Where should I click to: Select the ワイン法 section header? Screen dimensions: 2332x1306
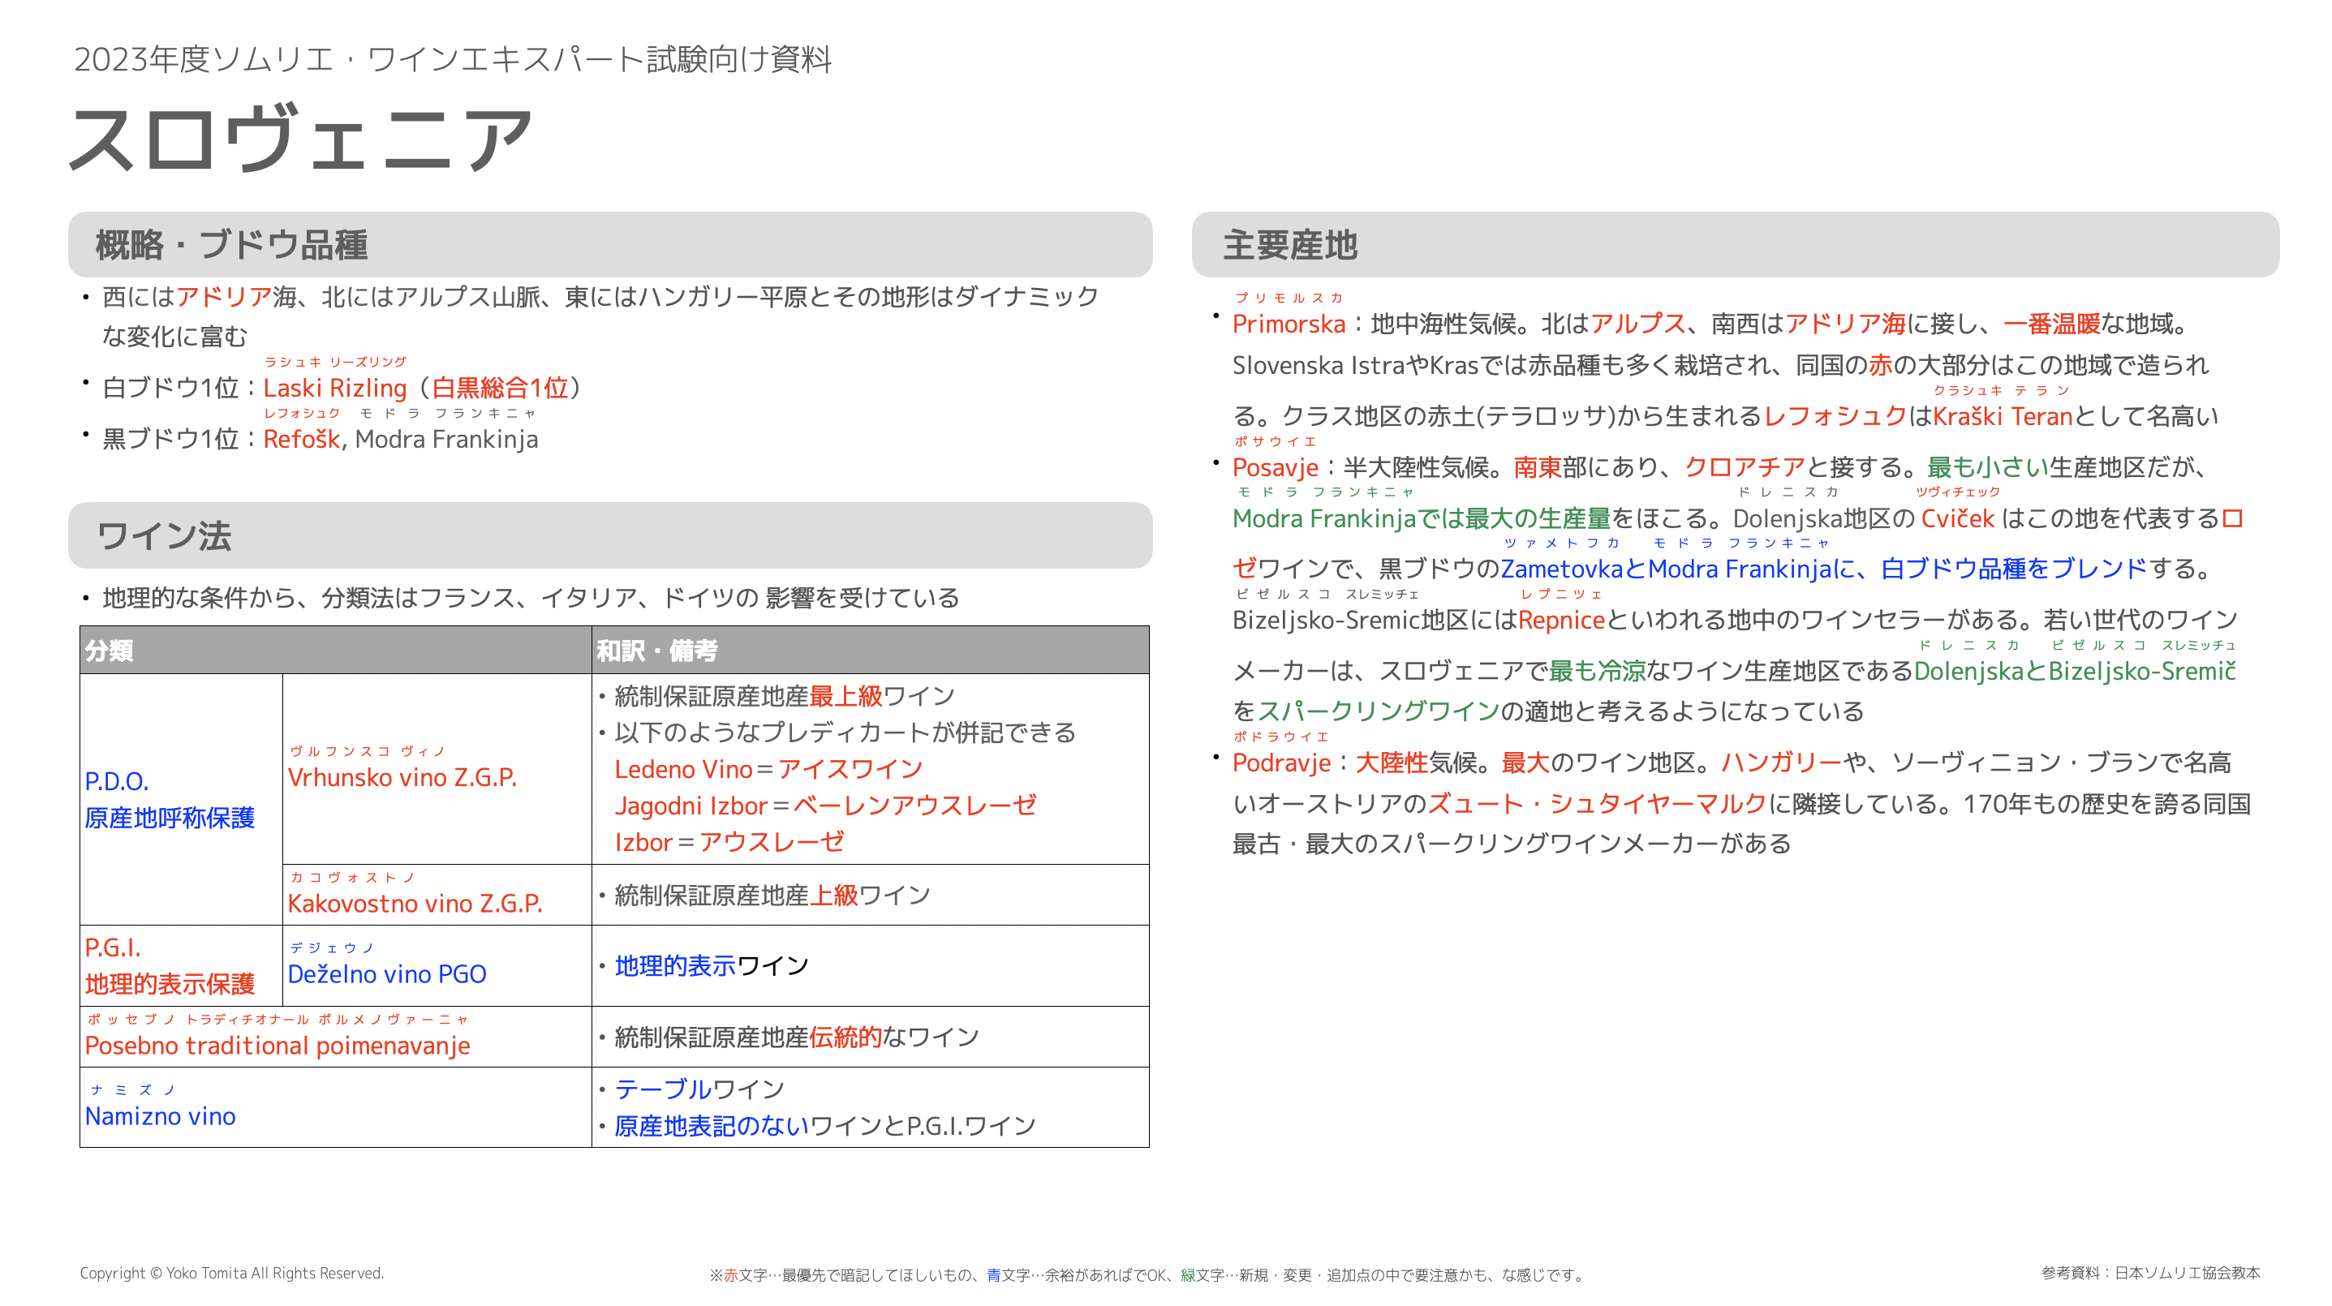[609, 535]
